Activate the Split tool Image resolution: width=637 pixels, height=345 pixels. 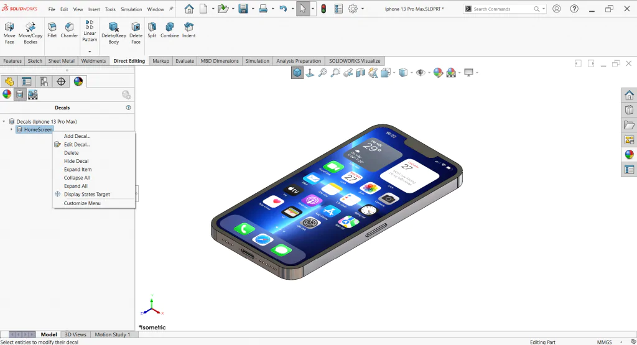tap(152, 30)
